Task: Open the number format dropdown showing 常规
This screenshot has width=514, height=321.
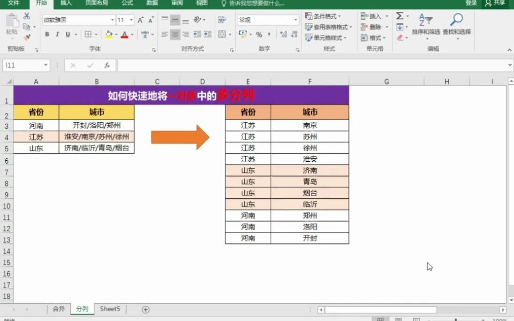Action: point(296,20)
